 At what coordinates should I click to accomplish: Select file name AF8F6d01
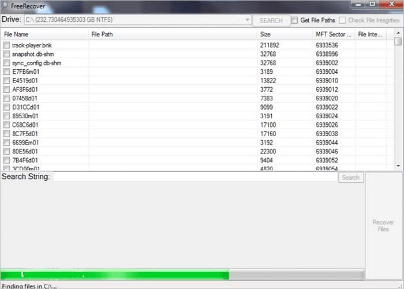[x=25, y=89]
